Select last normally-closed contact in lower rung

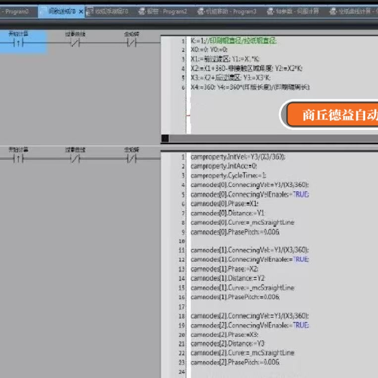tap(131, 159)
